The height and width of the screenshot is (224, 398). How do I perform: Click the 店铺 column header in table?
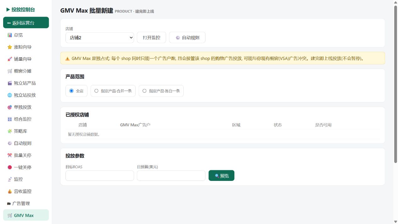[82, 125]
